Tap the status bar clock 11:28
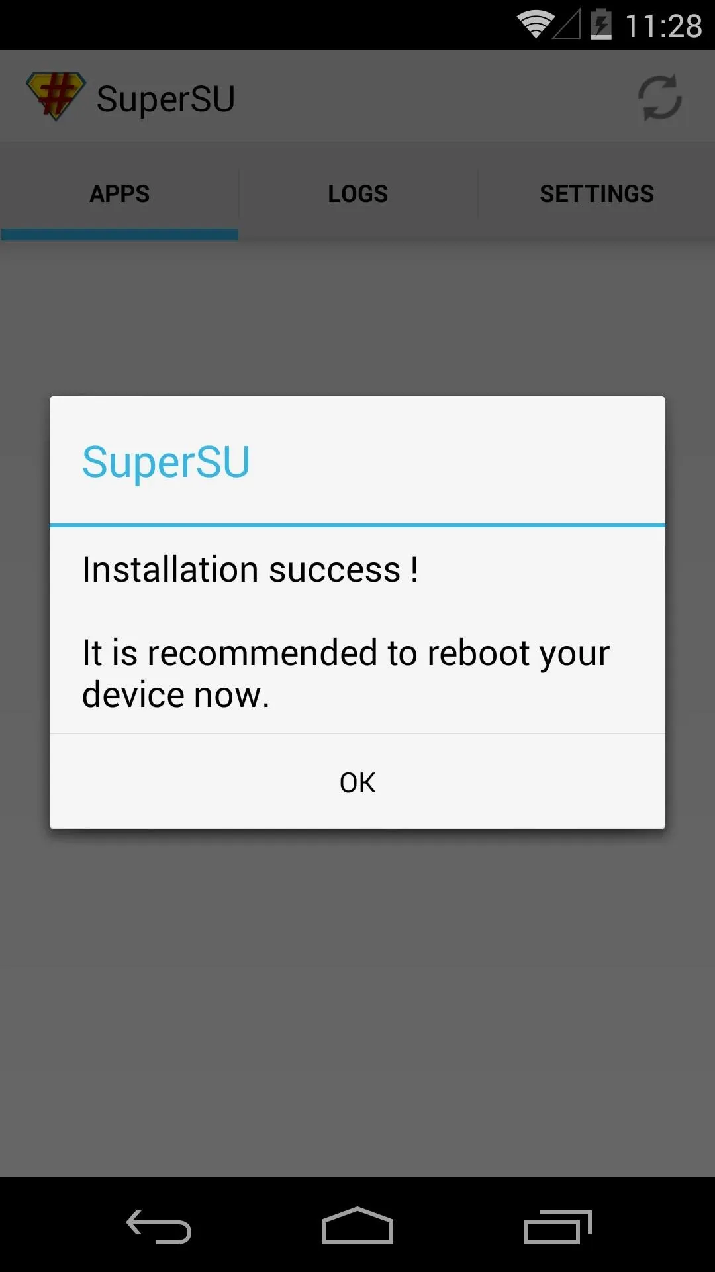This screenshot has height=1272, width=715. click(663, 26)
